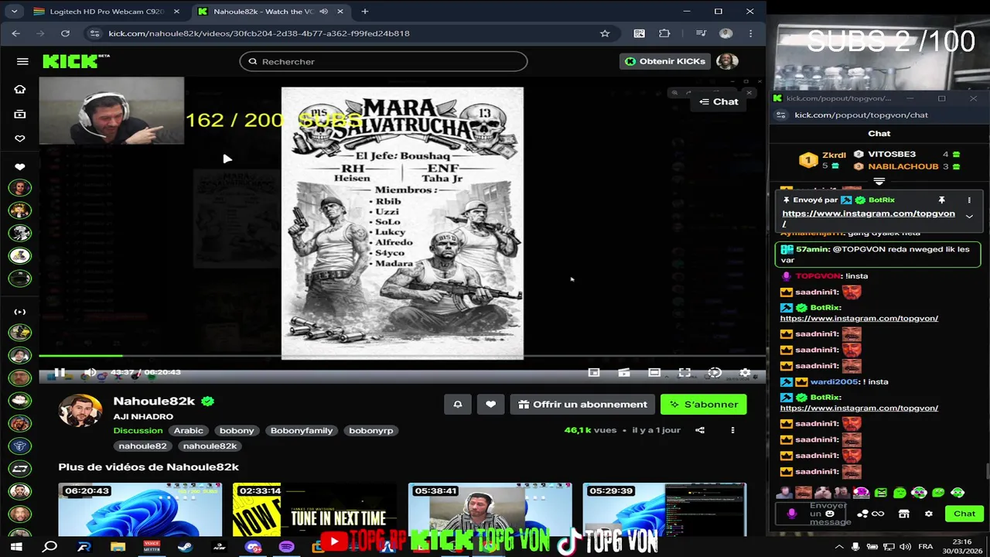Open the 05:29:39 video thumbnail
The width and height of the screenshot is (990, 557).
664,509
